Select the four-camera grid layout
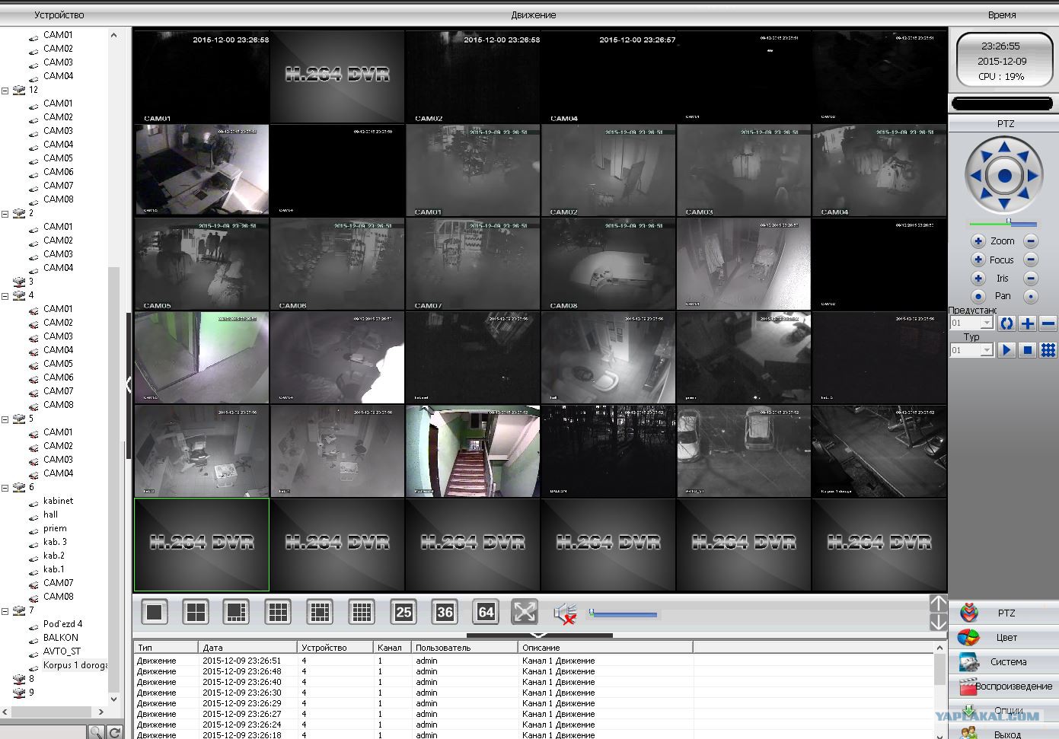Screen dimensions: 1059x739 coord(196,612)
